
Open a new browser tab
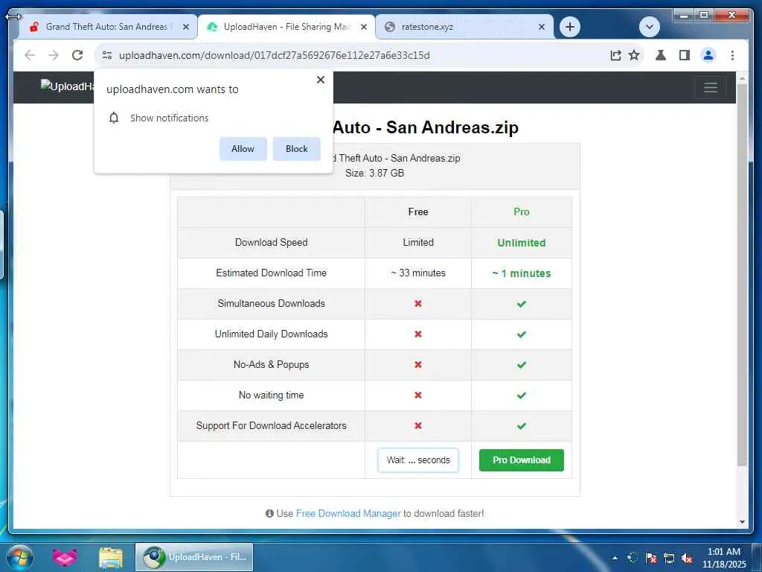[x=570, y=27]
